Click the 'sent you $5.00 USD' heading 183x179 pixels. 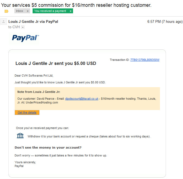tap(56, 63)
